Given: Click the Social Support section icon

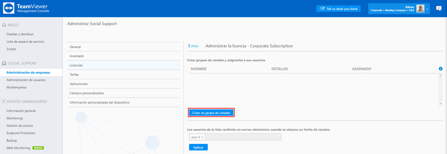Looking at the screenshot, I should point(4,63).
